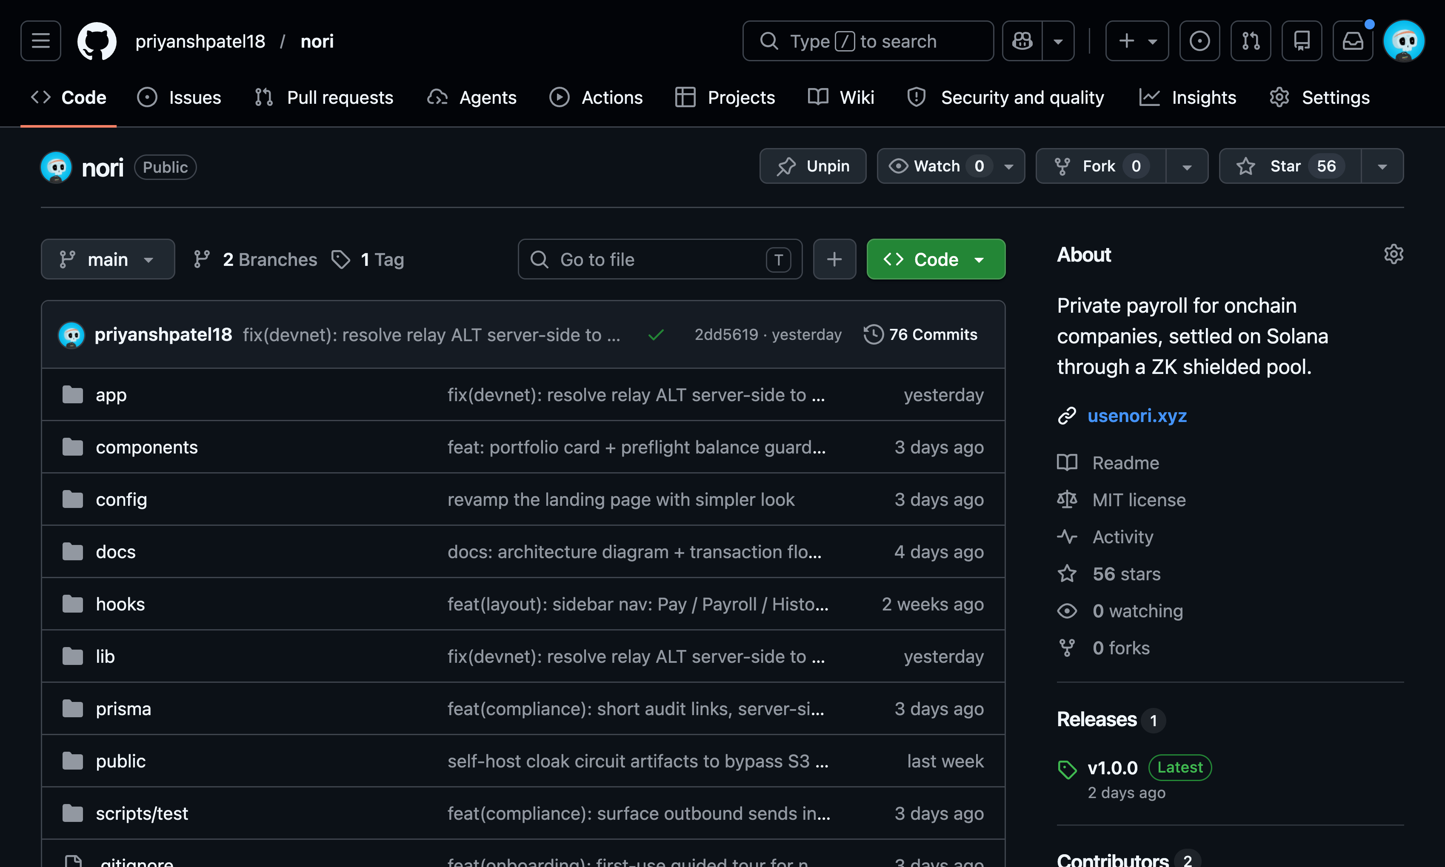1445x867 pixels.
Task: Open the Insights tab
Action: point(1188,97)
